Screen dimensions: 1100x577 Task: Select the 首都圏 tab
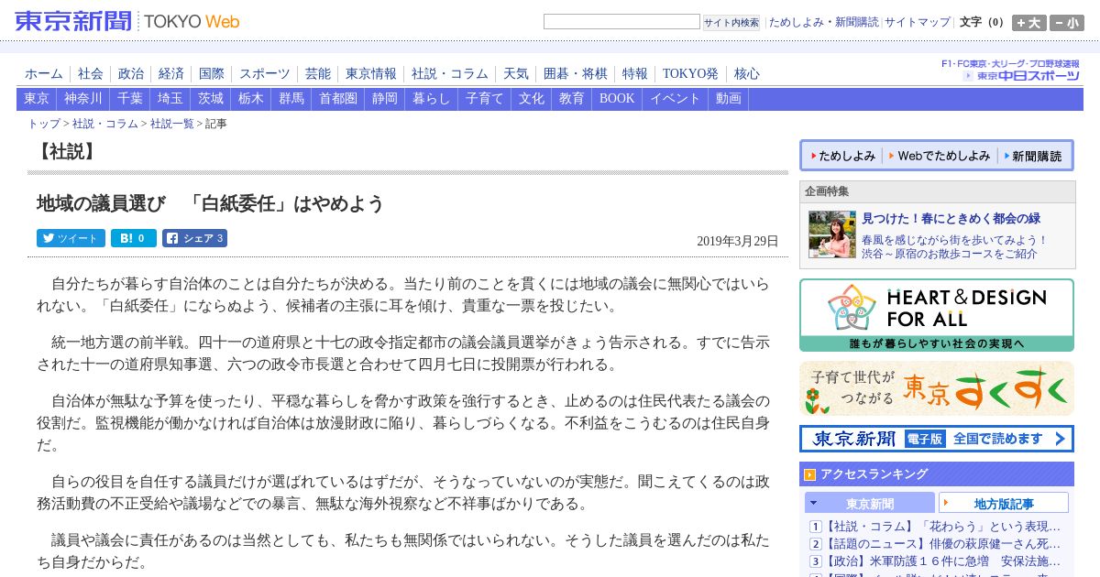338,99
